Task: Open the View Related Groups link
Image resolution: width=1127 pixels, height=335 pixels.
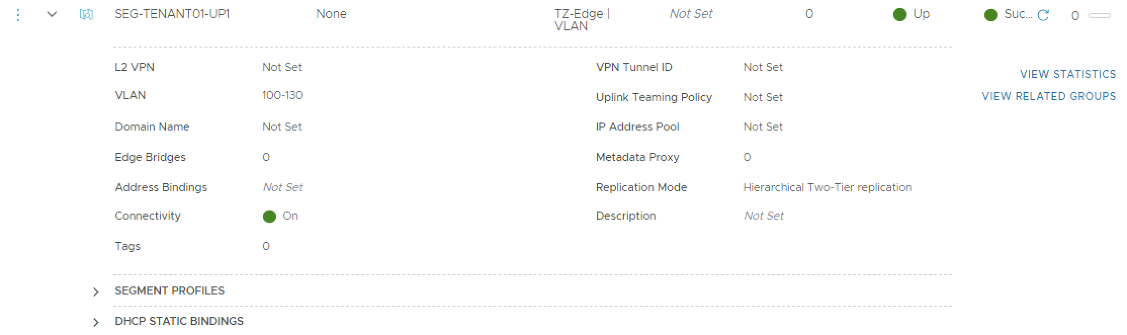Action: click(x=1049, y=97)
